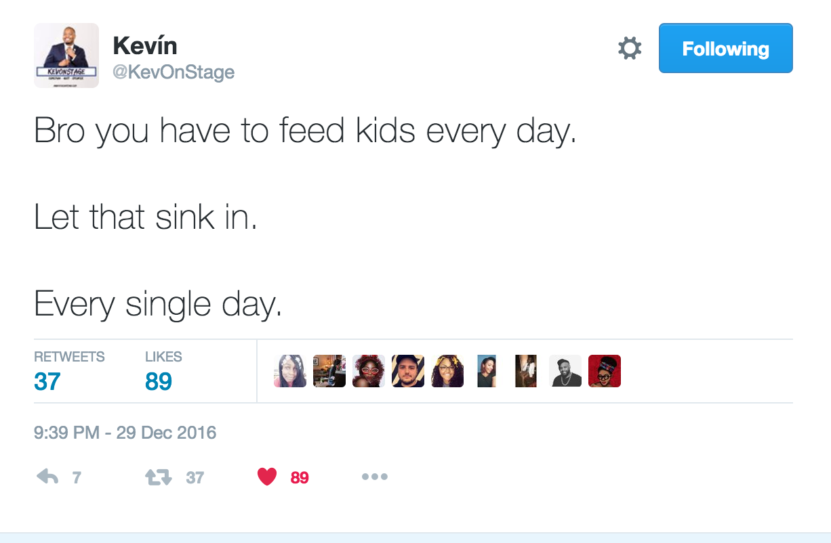
Task: Open the @KevOnStage handle link
Action: pyautogui.click(x=173, y=72)
